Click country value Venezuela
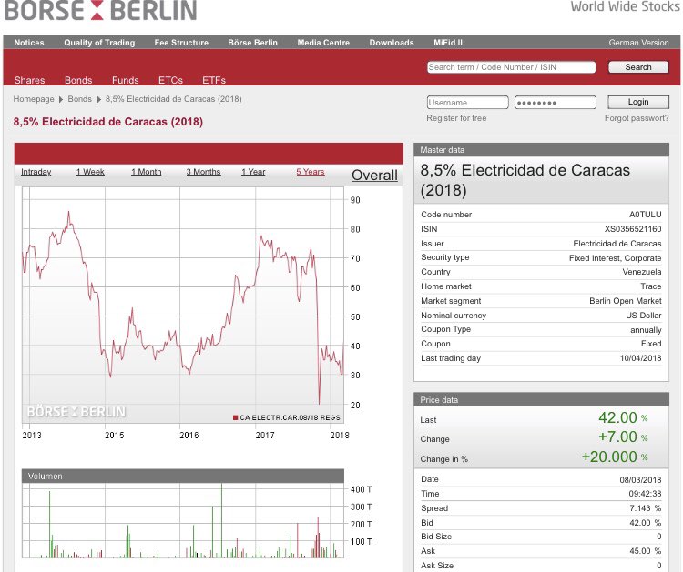 pyautogui.click(x=642, y=272)
